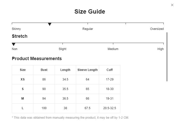Close the Size Guide dialog
The width and height of the screenshot is (177, 132).
click(x=172, y=5)
